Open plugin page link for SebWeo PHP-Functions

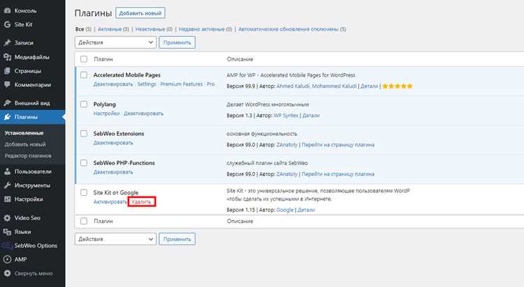(338, 174)
